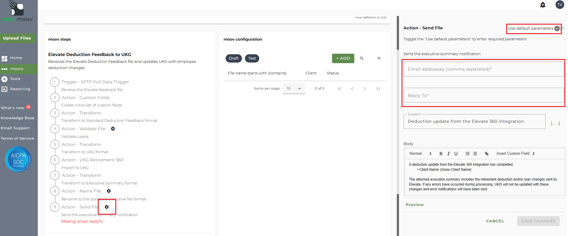Screen dimensions: 568x236
Task: Open the subject custom field brackets
Action: tap(555, 123)
